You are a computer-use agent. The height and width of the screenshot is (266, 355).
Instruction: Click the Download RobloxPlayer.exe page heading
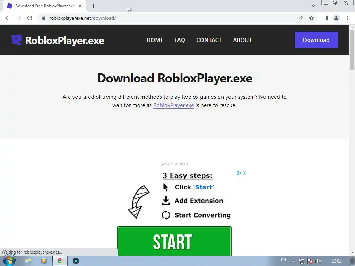click(175, 78)
